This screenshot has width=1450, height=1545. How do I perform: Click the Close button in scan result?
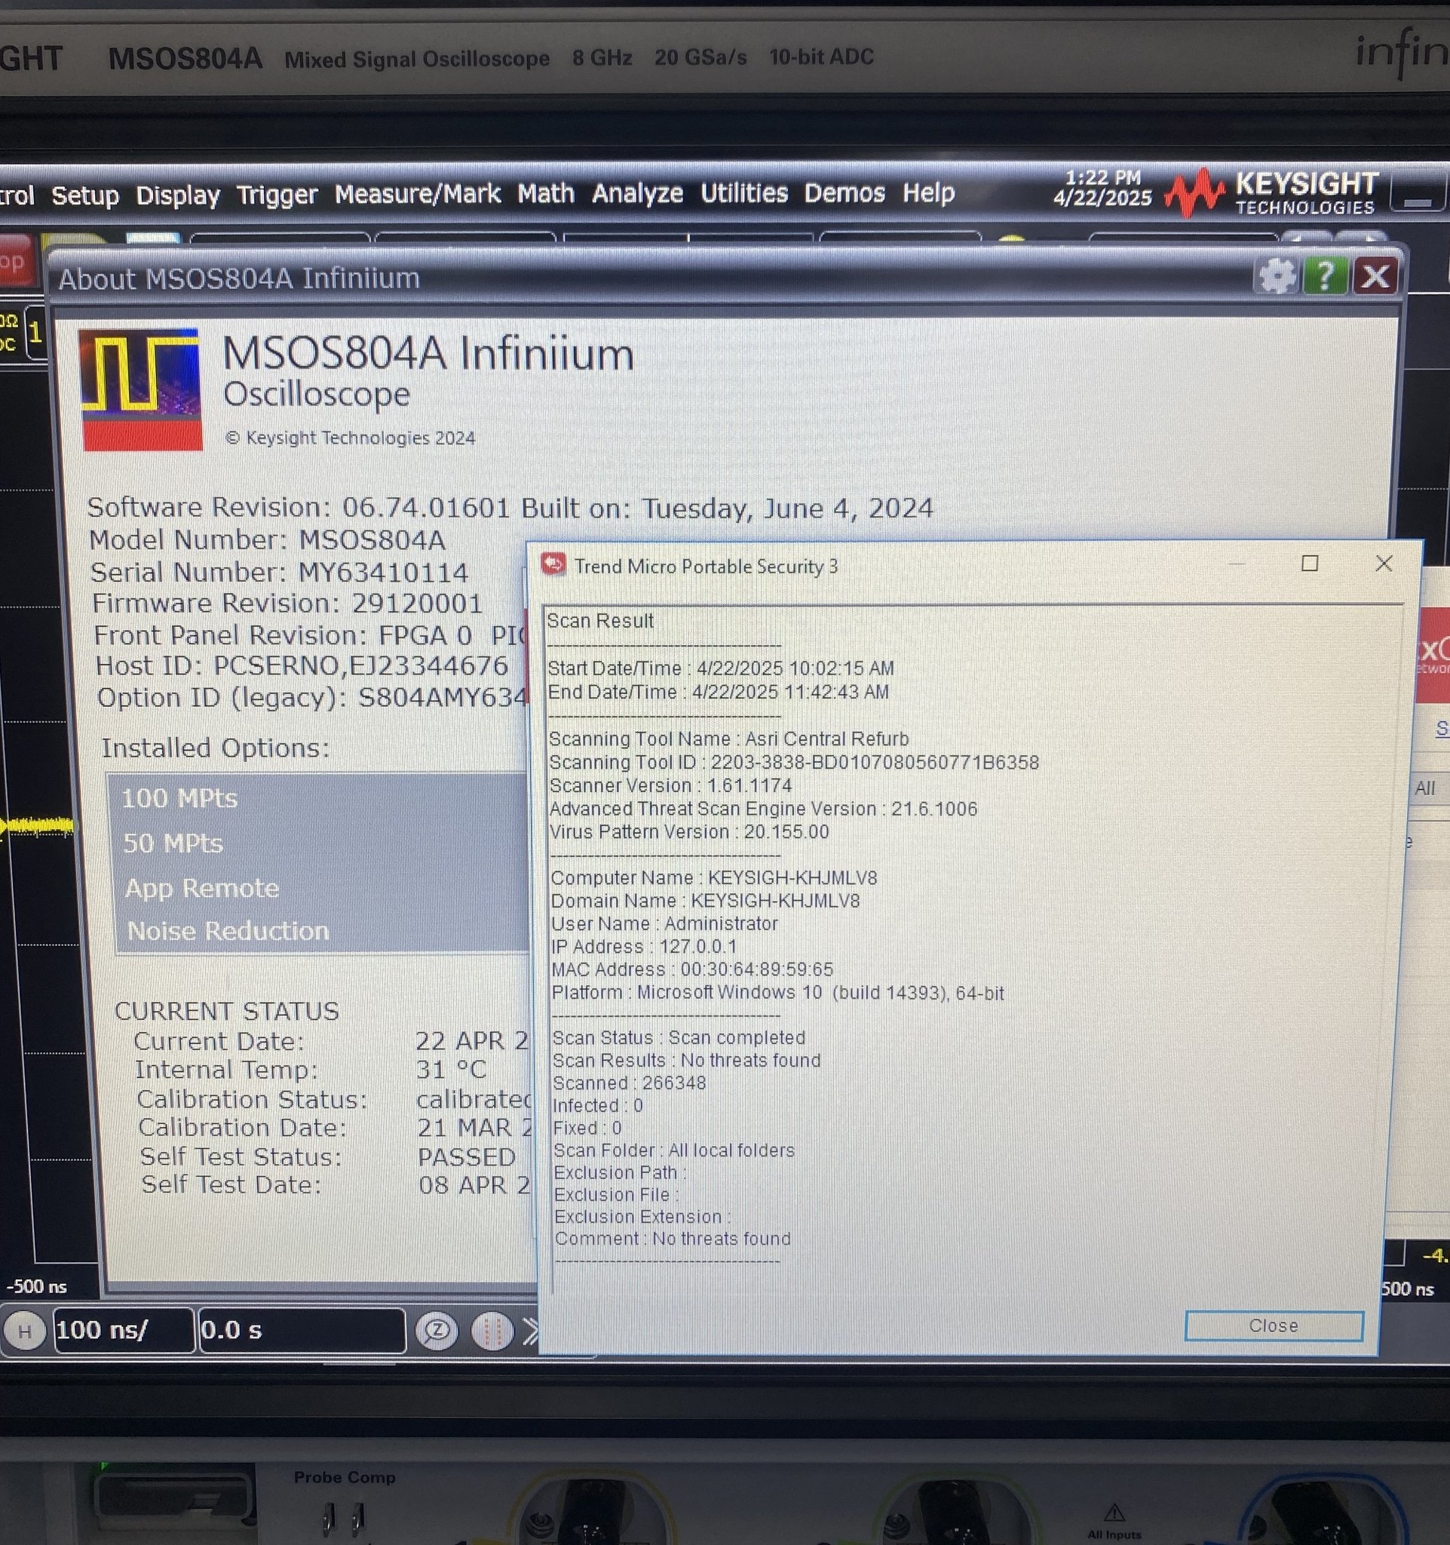(x=1273, y=1325)
